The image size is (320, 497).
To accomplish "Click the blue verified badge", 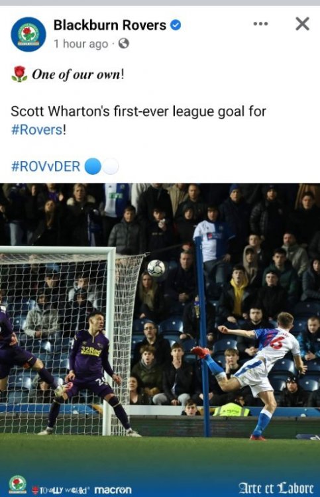I will point(176,25).
